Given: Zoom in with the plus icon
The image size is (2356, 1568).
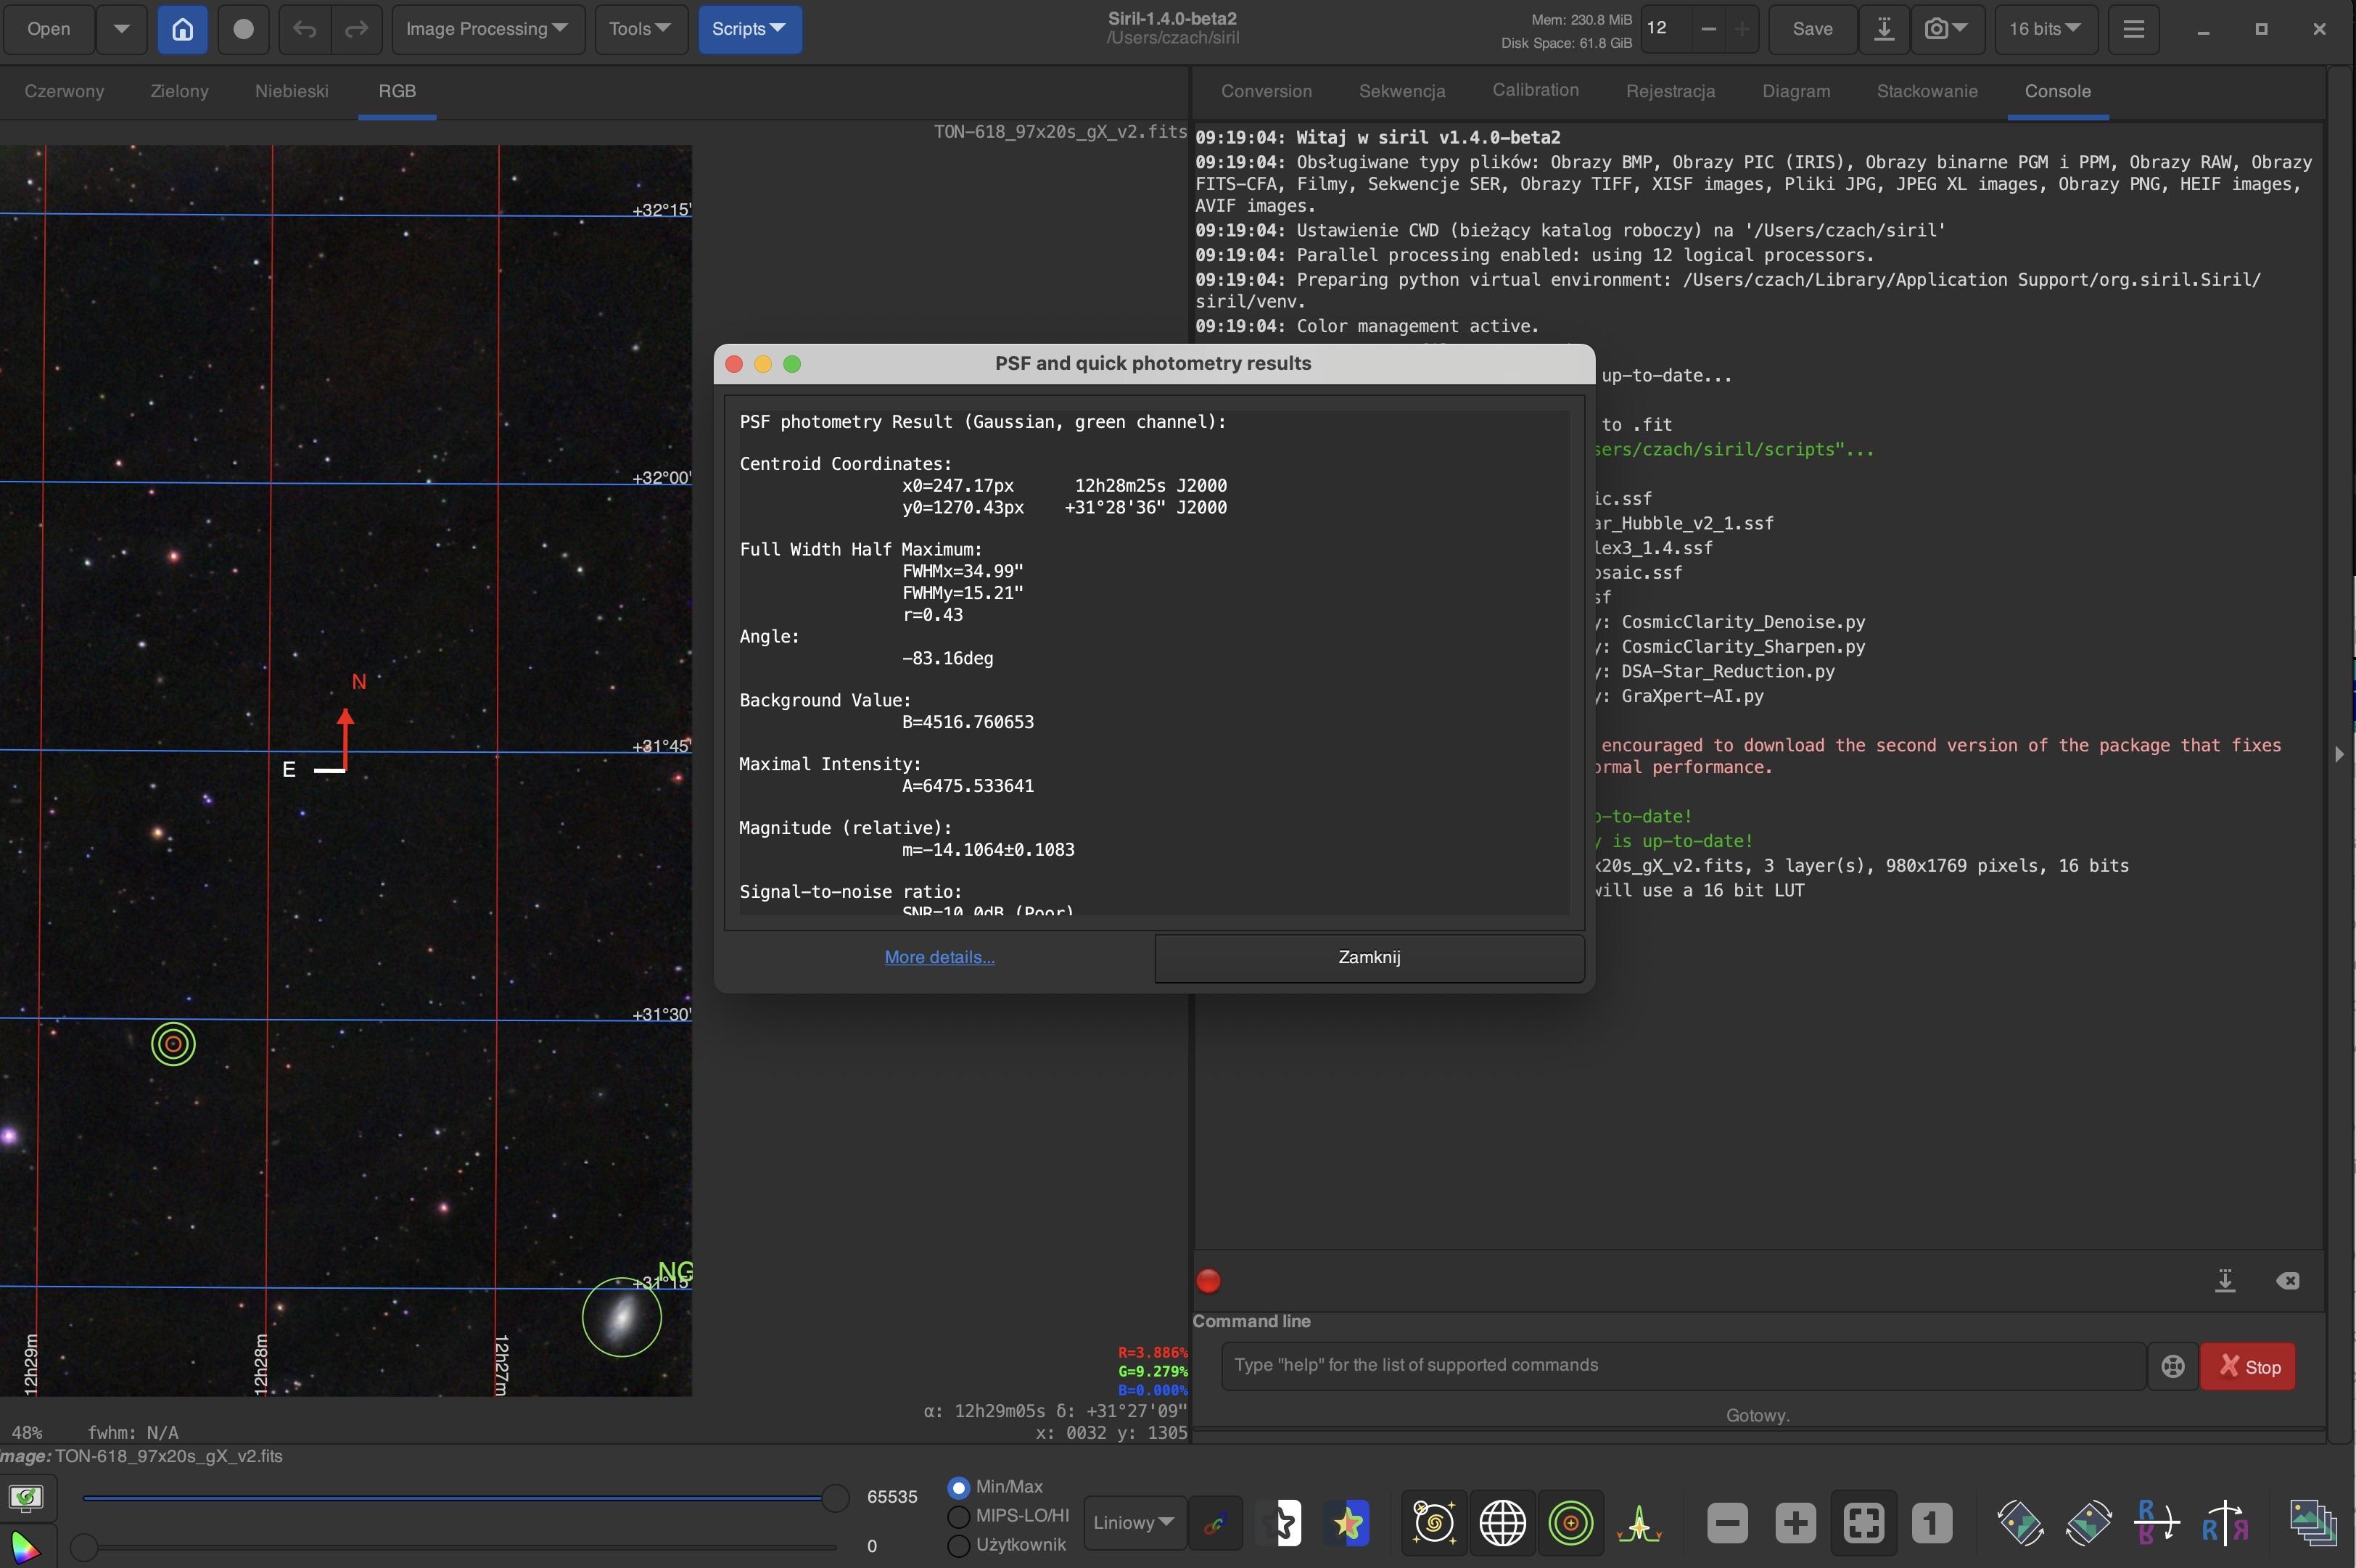Looking at the screenshot, I should tap(1795, 1523).
